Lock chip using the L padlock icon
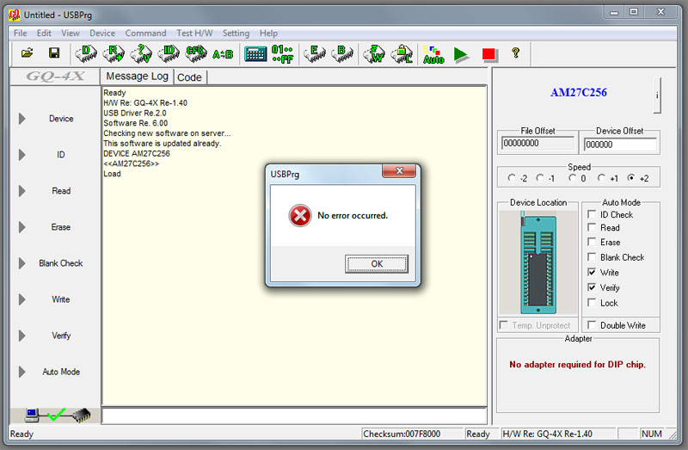Viewport: 688px width, 450px height. click(402, 53)
